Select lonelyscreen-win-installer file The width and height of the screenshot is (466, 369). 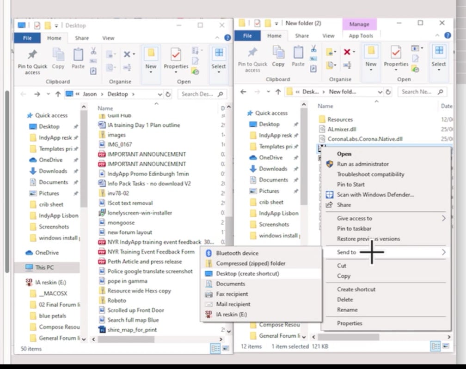[140, 213]
